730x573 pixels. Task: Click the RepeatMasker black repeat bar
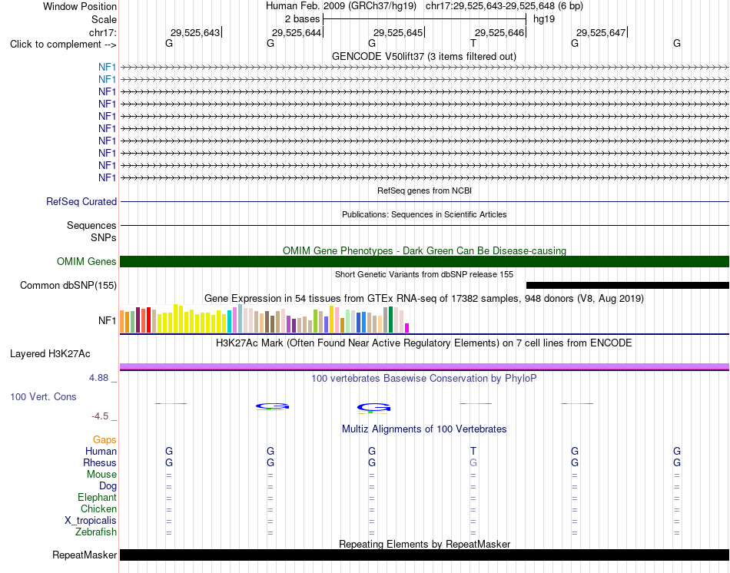pyautogui.click(x=425, y=555)
